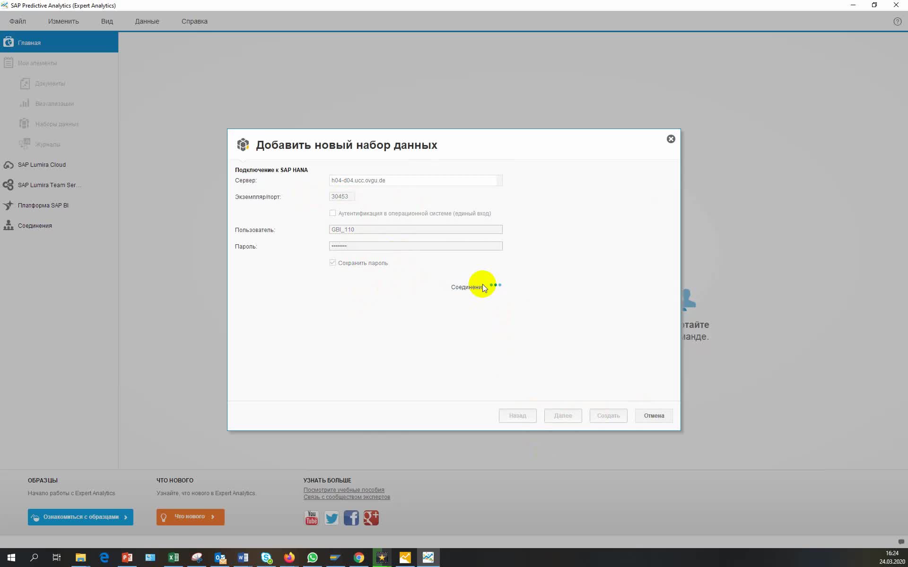Open the Файл menu
Image resolution: width=908 pixels, height=567 pixels.
click(x=17, y=21)
